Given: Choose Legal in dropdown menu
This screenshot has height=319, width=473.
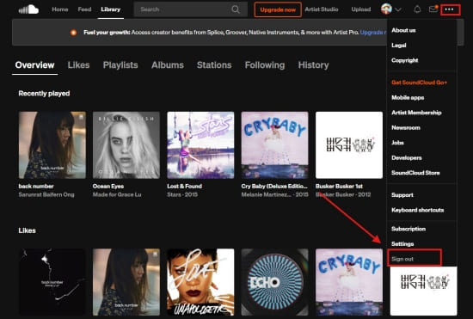Looking at the screenshot, I should [399, 46].
